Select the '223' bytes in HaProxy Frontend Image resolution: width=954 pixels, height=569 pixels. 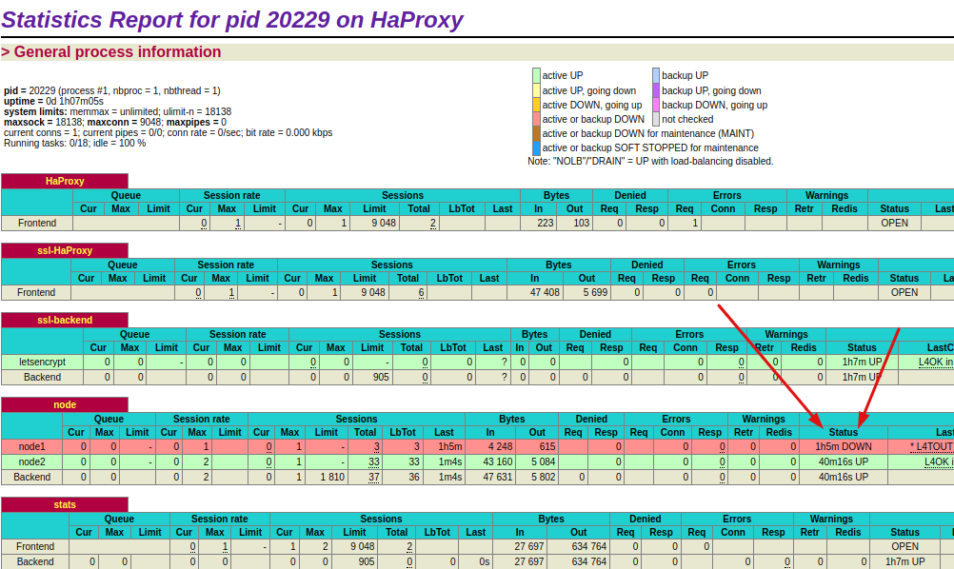tap(546, 223)
